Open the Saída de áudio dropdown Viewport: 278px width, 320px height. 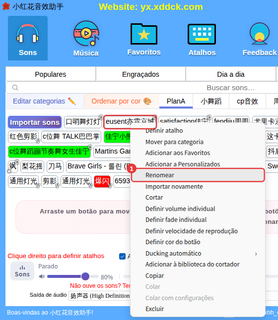[99, 296]
